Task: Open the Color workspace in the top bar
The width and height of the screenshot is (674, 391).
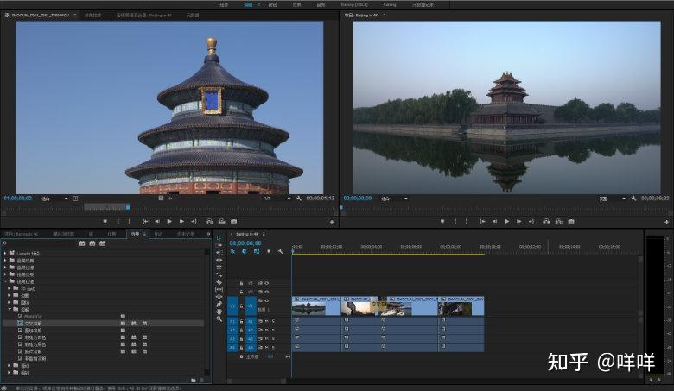Action: [x=272, y=4]
